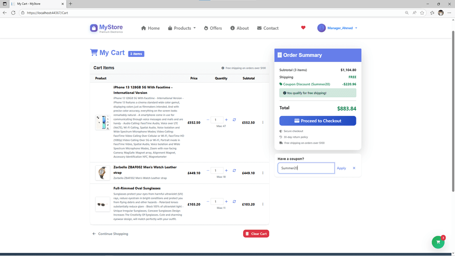Open Full-Rimmed Oval Sunglasses title
Viewport: 455px width, 256px height.
(137, 188)
